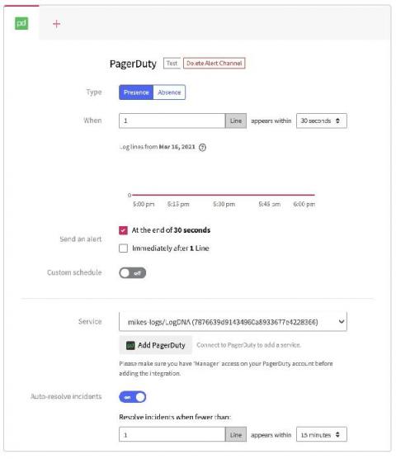Image resolution: width=396 pixels, height=459 pixels.
Task: Click the red line on the log chart
Action: tap(223, 195)
